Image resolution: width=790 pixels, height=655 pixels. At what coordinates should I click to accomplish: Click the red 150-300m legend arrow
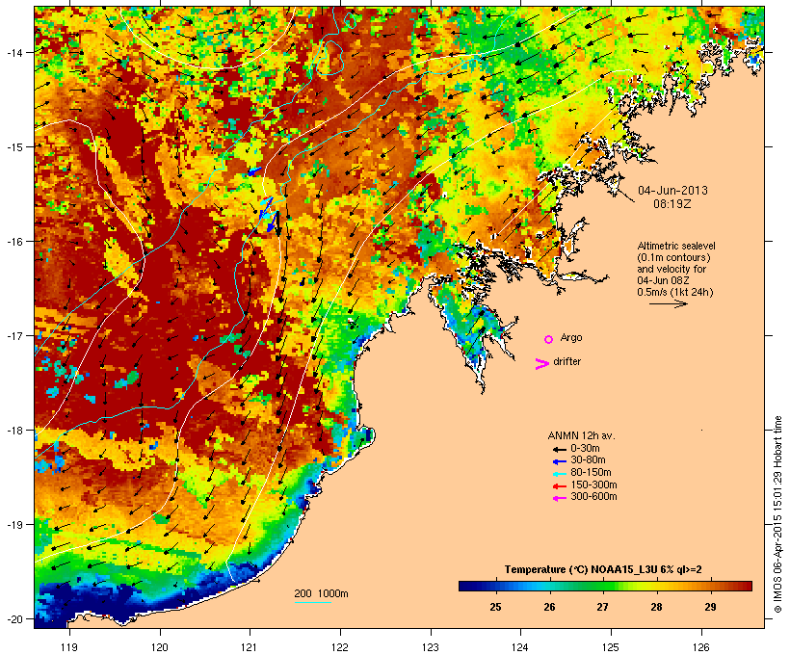[x=559, y=486]
